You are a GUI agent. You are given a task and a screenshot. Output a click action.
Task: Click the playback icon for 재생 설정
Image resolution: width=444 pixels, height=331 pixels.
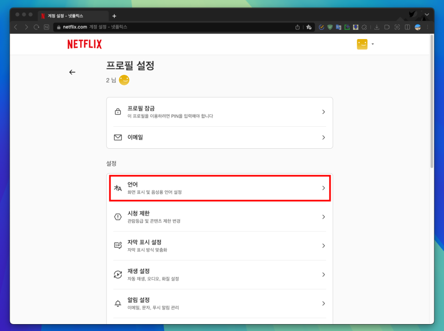[118, 275]
